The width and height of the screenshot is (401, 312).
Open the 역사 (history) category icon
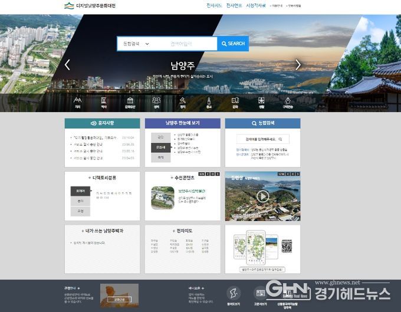[103, 101]
